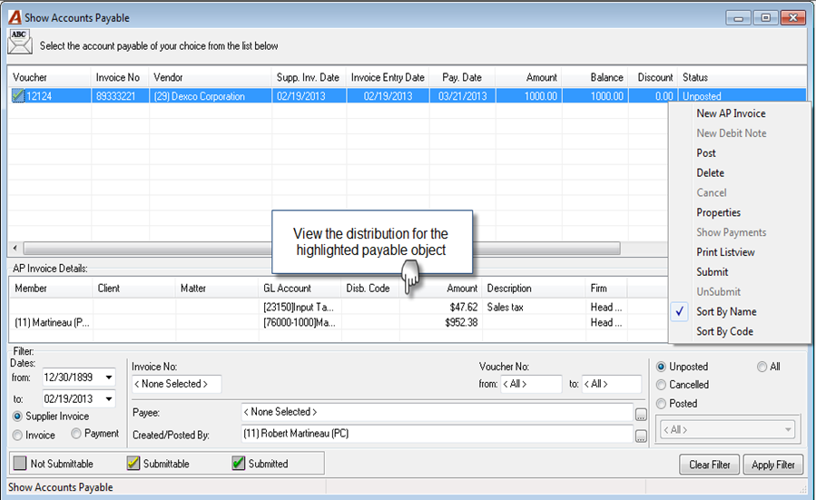Image resolution: width=816 pixels, height=500 pixels.
Task: Click invoice number 89333221 cell
Action: pos(119,96)
